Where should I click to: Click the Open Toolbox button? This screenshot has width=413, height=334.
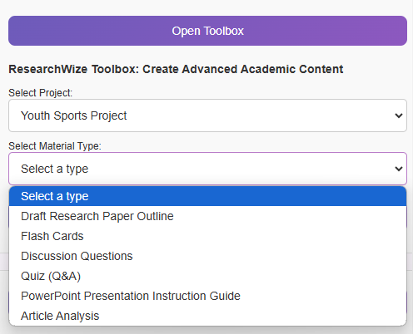[207, 31]
